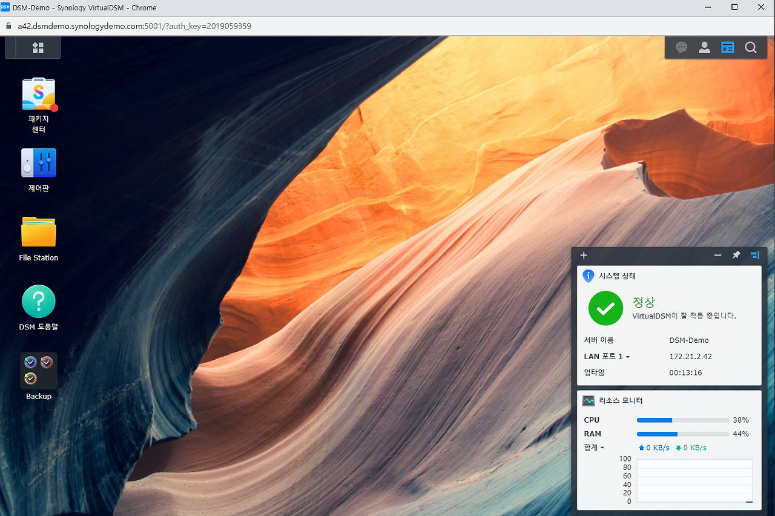This screenshot has width=775, height=516.
Task: Toggle the widgets panel icon in taskbar
Action: (727, 48)
